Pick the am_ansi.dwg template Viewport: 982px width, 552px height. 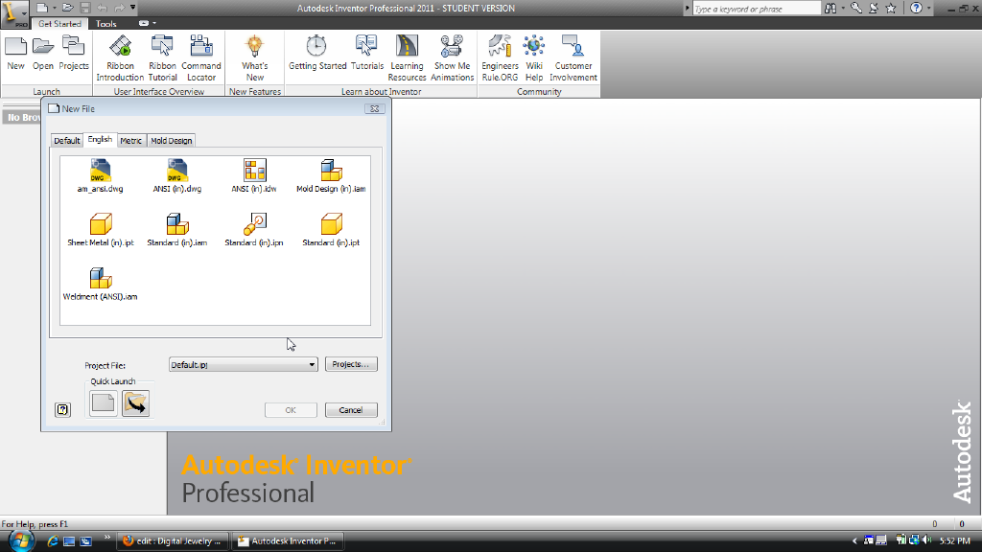pyautogui.click(x=100, y=172)
